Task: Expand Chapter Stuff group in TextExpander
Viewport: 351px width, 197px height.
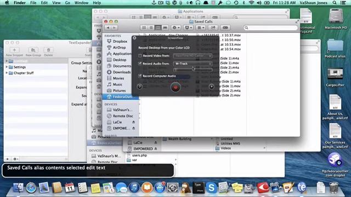Action: [7, 73]
